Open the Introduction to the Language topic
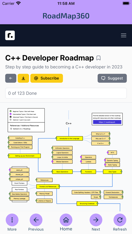Viewport: 132px width, 234px height. click(69, 139)
